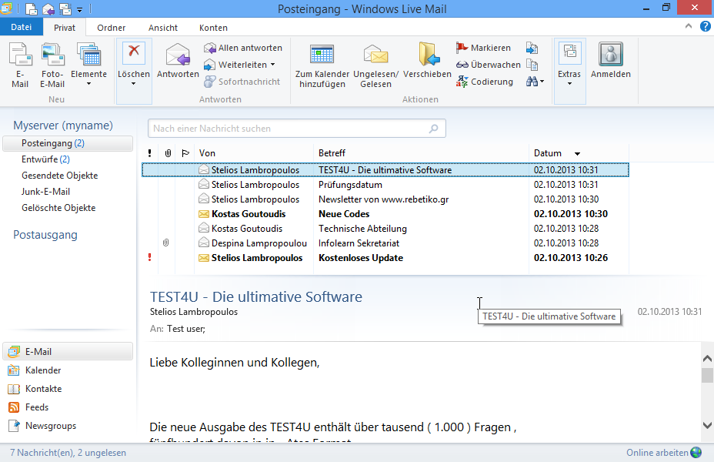Image resolution: width=714 pixels, height=462 pixels.
Task: Create a new E-Mail message
Action: (20, 65)
